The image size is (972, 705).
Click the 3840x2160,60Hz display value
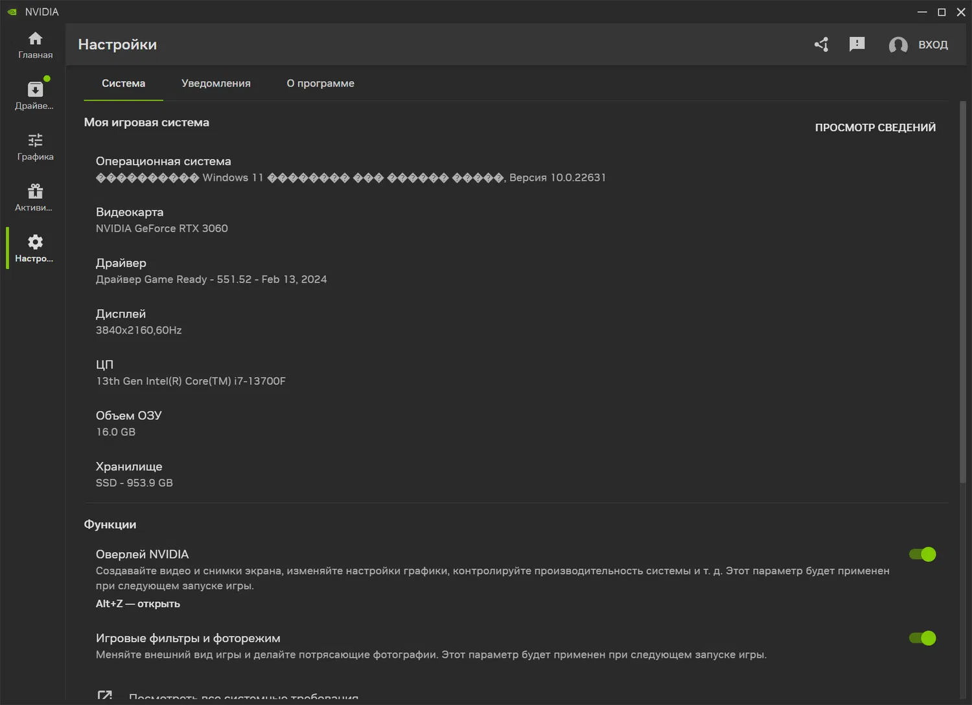coord(139,330)
